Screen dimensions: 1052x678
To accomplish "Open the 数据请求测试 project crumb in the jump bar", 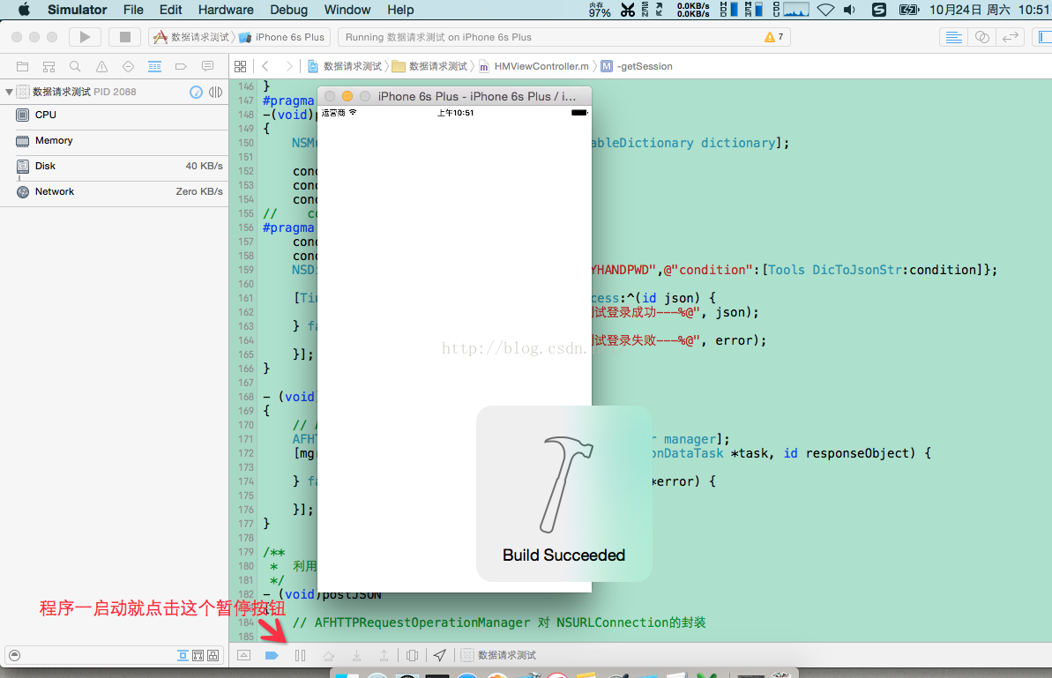I will (x=345, y=66).
